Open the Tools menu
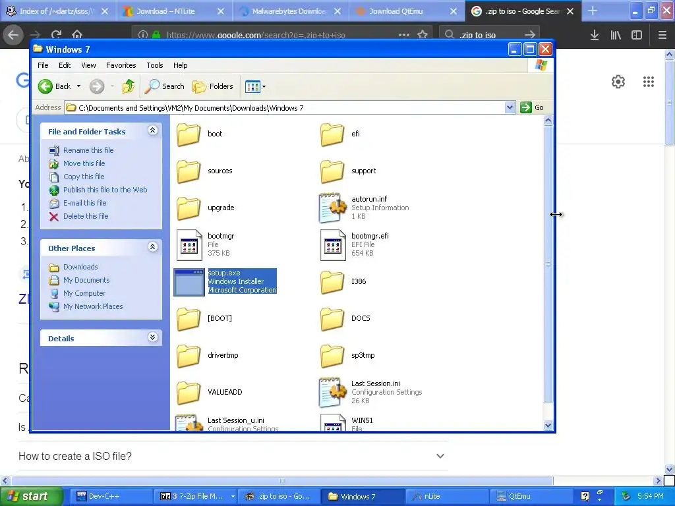 154,65
